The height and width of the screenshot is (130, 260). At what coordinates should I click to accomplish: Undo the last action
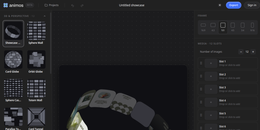tap(72, 6)
